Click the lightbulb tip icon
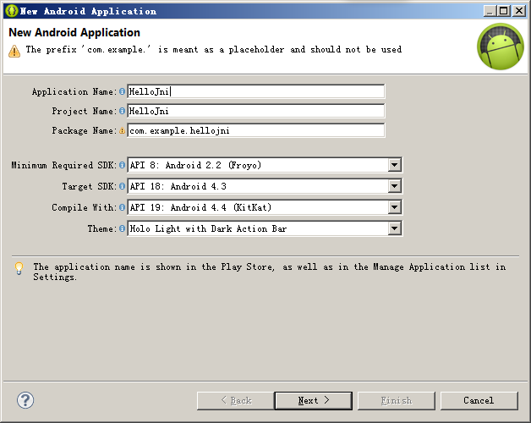The image size is (531, 423). pos(19,268)
